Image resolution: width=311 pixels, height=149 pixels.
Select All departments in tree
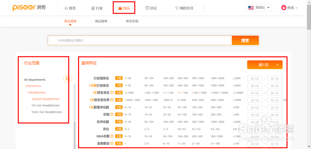tap(35, 80)
